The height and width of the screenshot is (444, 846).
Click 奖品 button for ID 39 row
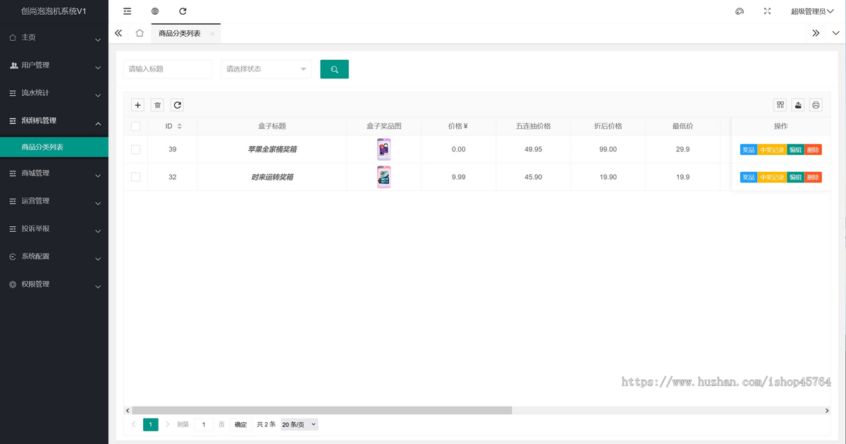(749, 149)
